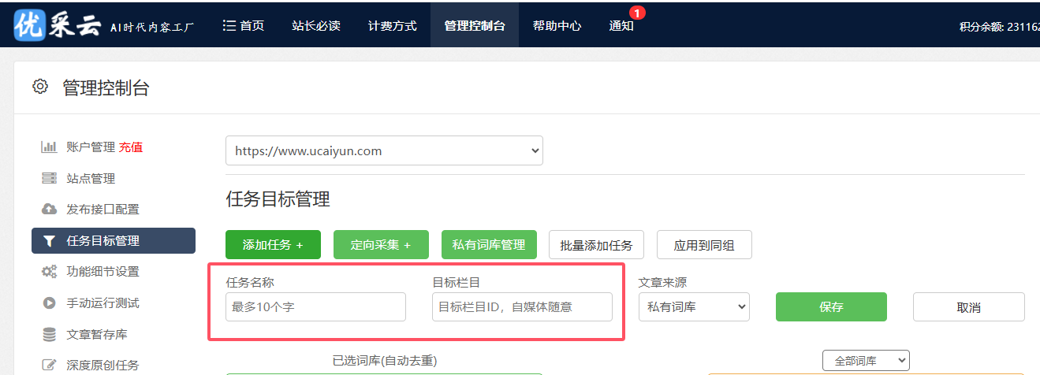Expand the 文章来源 dropdown
1040x375 pixels.
click(694, 307)
